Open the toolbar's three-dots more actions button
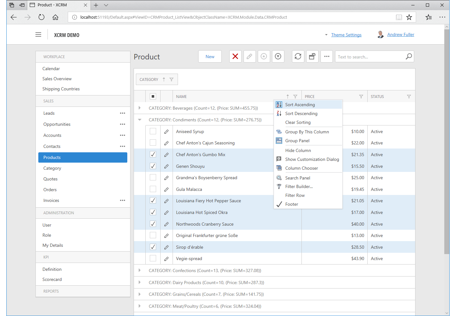Screen dimensions: 456x316 [327, 57]
